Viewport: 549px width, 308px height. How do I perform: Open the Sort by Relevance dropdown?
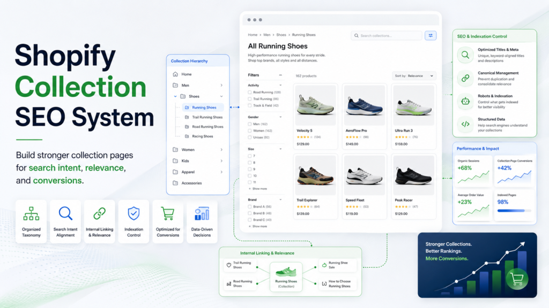point(414,76)
